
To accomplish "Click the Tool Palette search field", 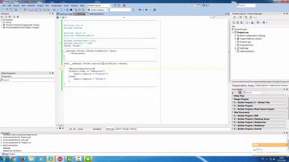I will (x=252, y=93).
